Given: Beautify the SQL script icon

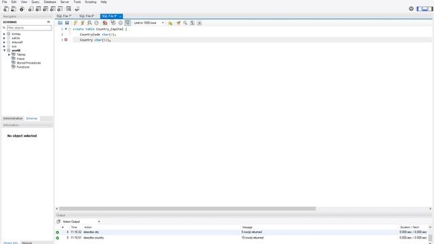Looking at the screenshot, I should coord(178,23).
